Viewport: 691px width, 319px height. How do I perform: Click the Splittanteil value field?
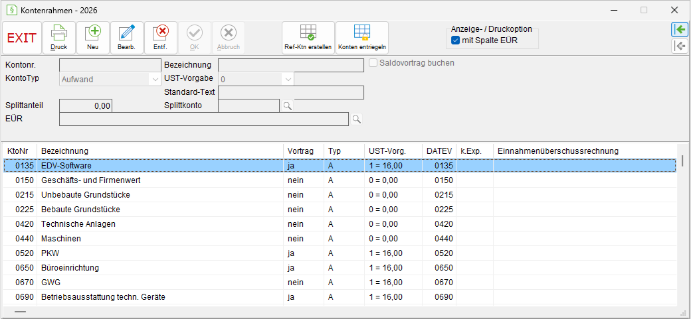click(86, 105)
